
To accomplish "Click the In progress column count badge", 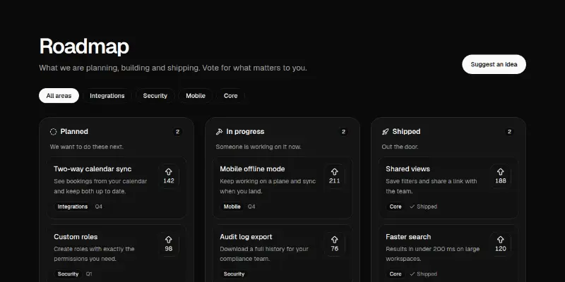I will pos(343,132).
